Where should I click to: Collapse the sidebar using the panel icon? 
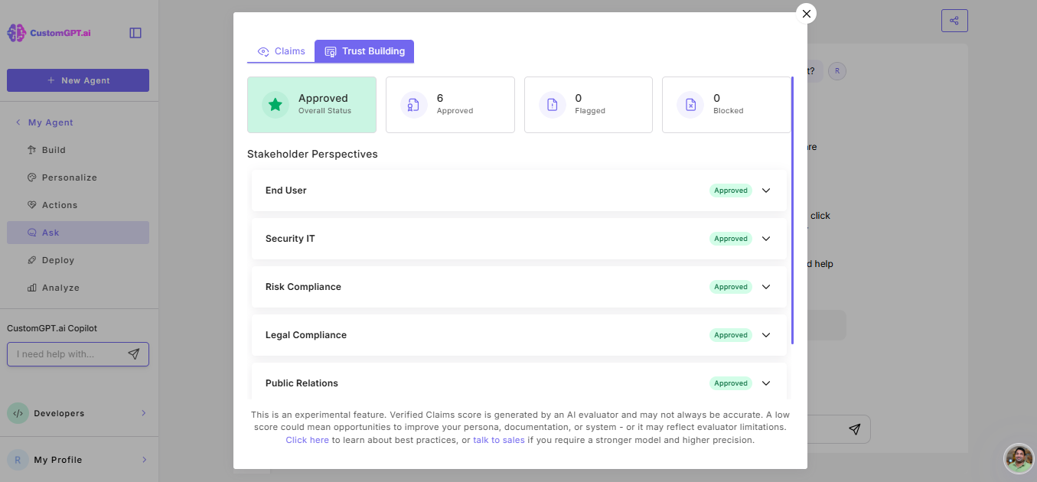[135, 32]
